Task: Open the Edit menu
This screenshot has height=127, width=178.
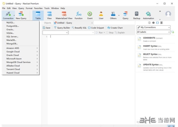Action: pos(9,8)
